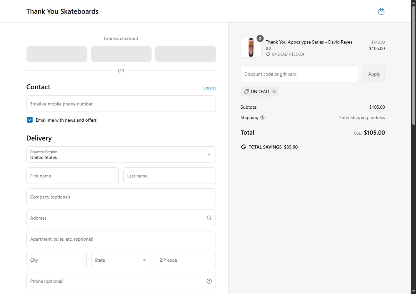Click tag icon beside UNDEAD (-$35.00)
This screenshot has height=294, width=416.
click(x=268, y=54)
